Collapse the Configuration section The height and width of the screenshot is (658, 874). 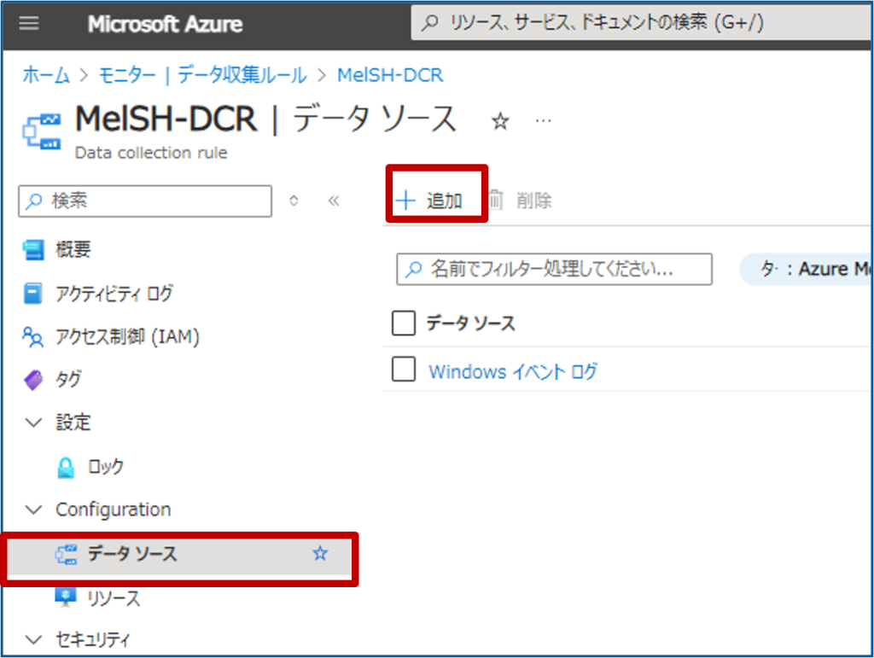[34, 510]
